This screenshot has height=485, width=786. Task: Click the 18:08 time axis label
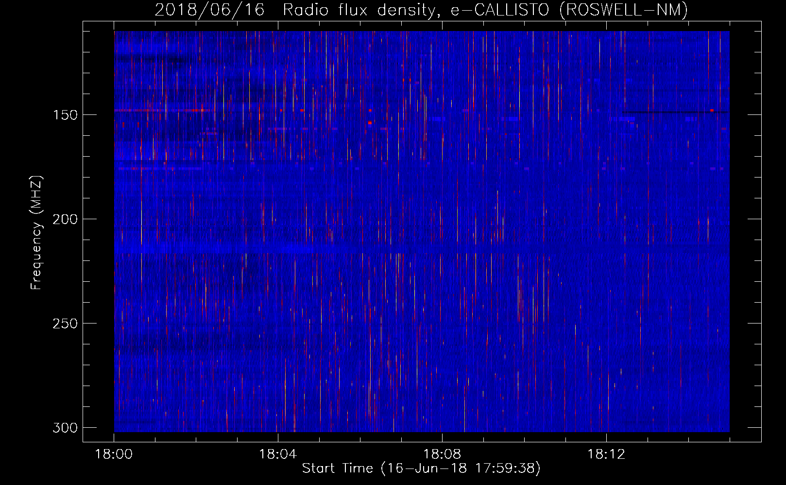[x=442, y=454]
